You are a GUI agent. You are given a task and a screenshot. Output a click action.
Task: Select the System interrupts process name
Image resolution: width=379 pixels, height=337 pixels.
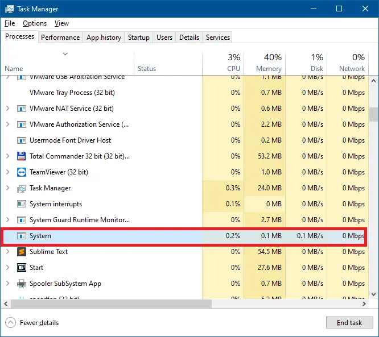56,204
